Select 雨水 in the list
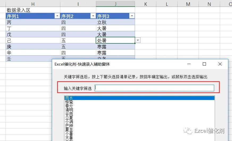This screenshot has height=141, width=232. 139,98
